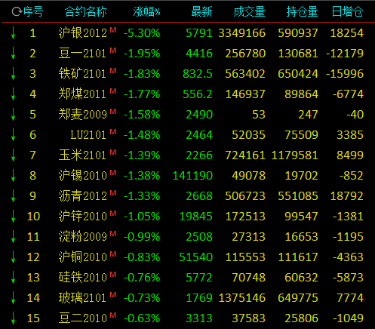Click the volume value 1375146
The width and height of the screenshot is (375, 329).
pyautogui.click(x=242, y=298)
